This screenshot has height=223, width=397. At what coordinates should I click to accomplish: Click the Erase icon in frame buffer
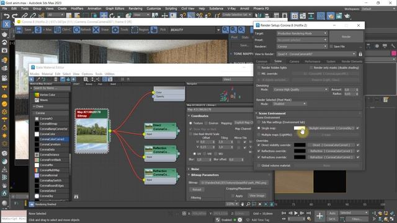pyautogui.click(x=96, y=30)
